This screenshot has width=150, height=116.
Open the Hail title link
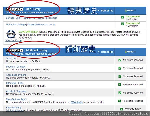pyautogui.click(x=47, y=18)
